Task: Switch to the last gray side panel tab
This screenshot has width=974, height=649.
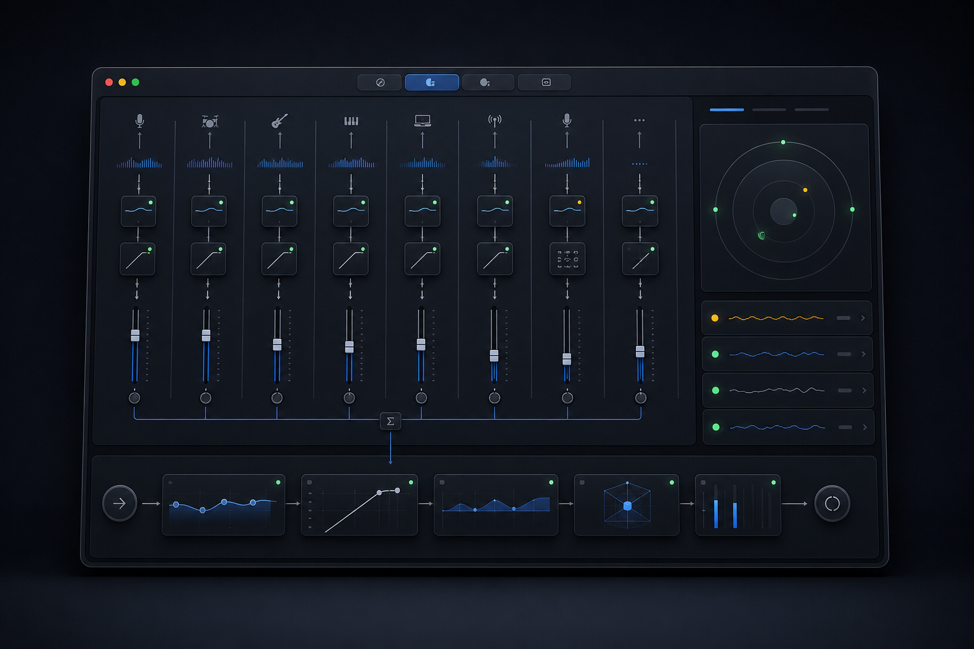Action: tap(812, 110)
